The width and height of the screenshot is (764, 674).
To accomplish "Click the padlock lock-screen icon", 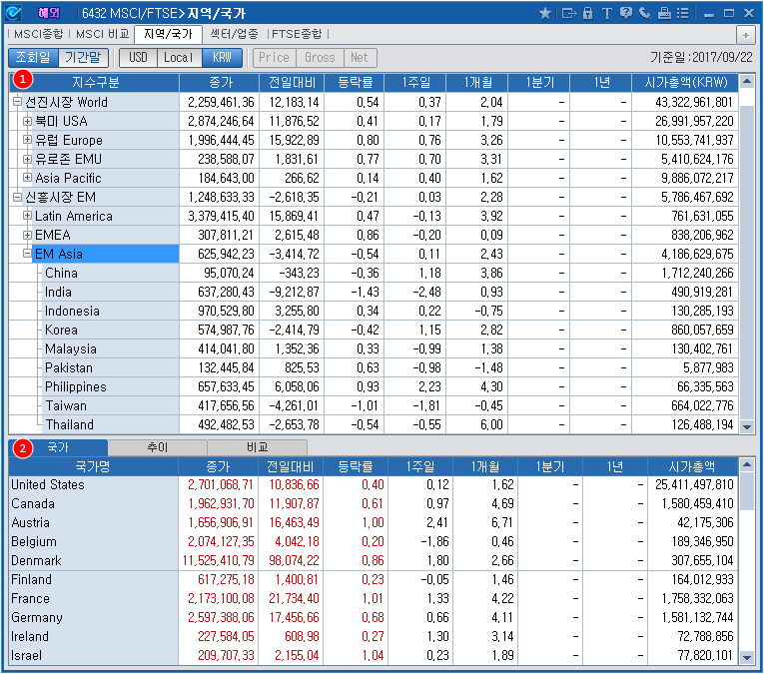I will [587, 13].
